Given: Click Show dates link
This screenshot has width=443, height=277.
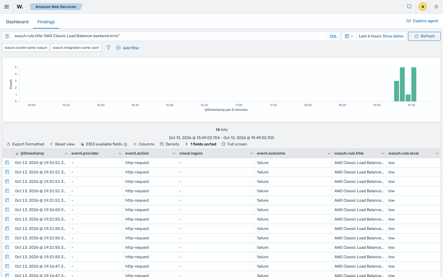Looking at the screenshot, I should [393, 36].
